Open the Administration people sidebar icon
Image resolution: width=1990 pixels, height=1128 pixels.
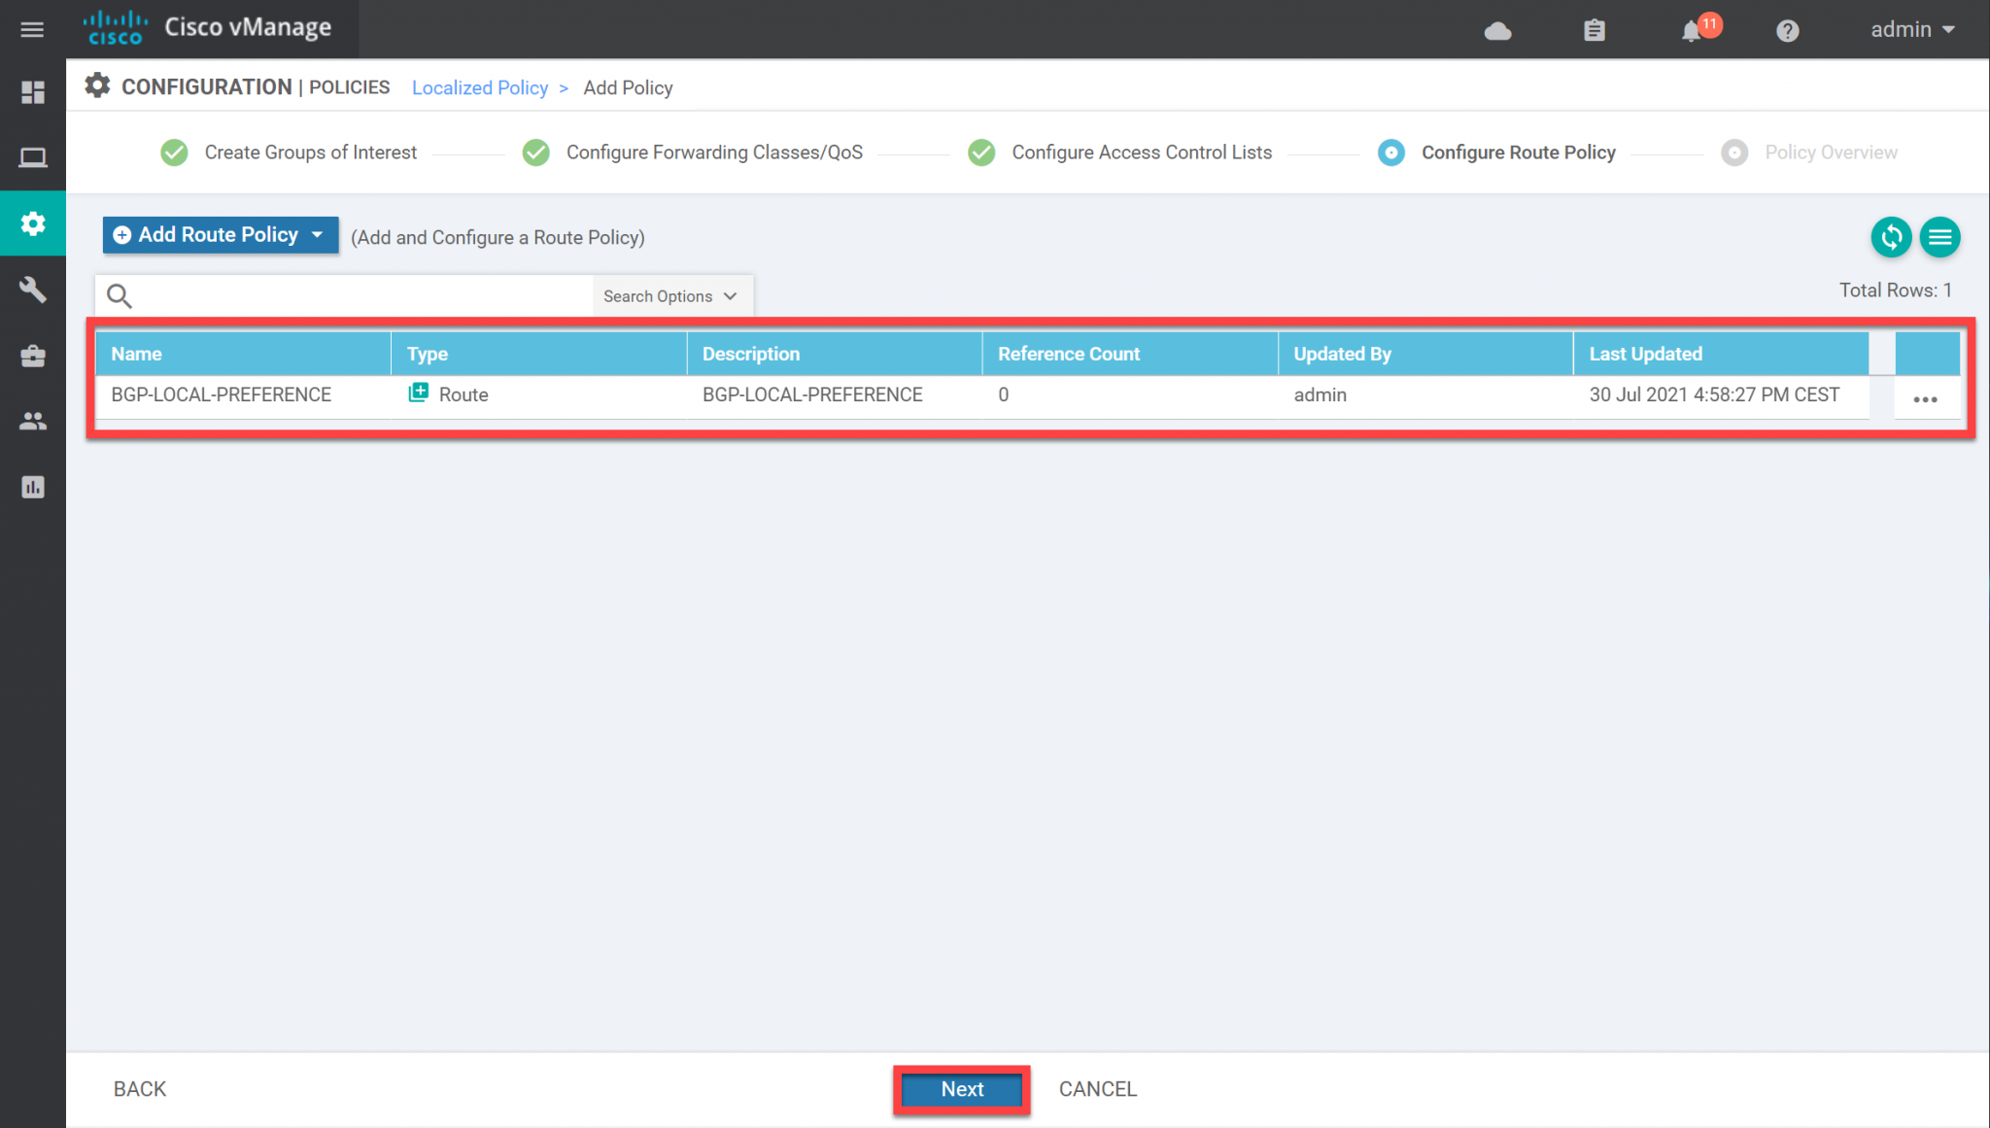coord(32,421)
